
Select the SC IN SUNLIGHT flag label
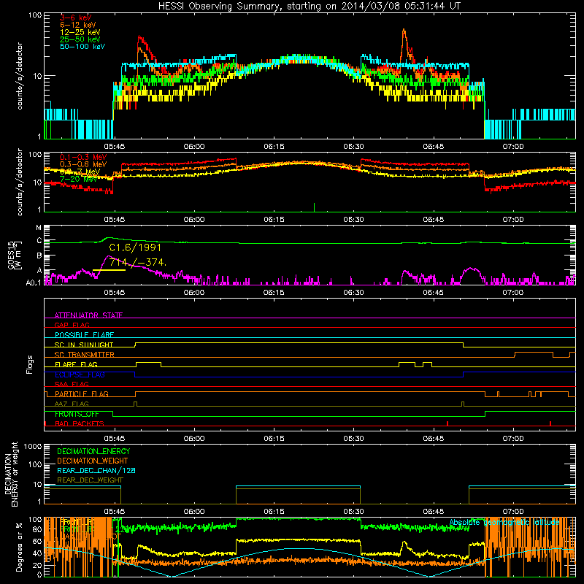[x=84, y=345]
